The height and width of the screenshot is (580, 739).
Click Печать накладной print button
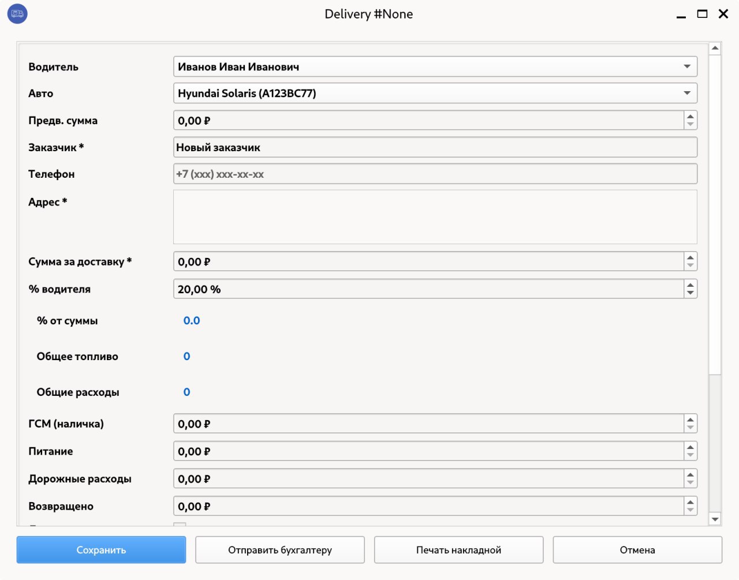pos(458,550)
